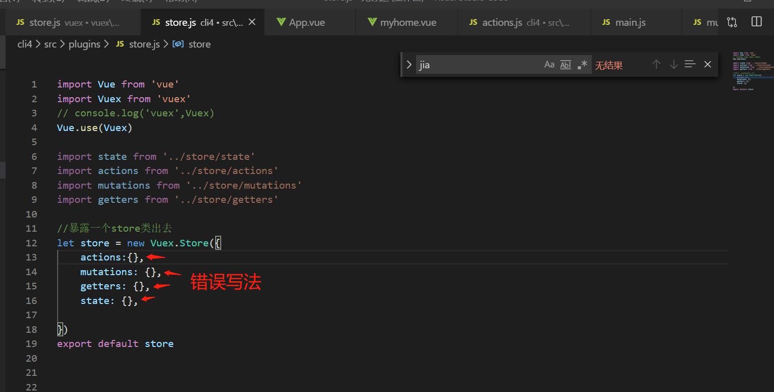Split the editor to the right
Screen dimensions: 774x392
(x=757, y=22)
